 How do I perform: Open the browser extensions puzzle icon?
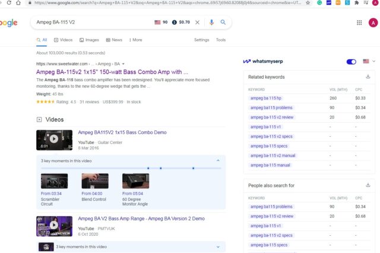[x=356, y=2]
